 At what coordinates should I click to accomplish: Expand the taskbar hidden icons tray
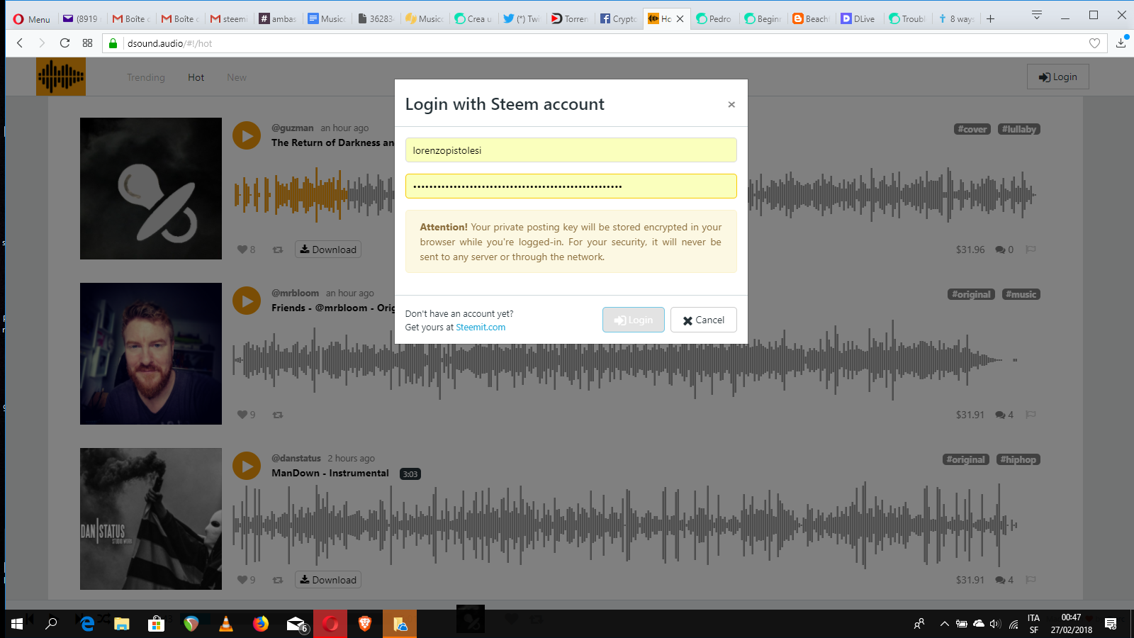coord(944,624)
